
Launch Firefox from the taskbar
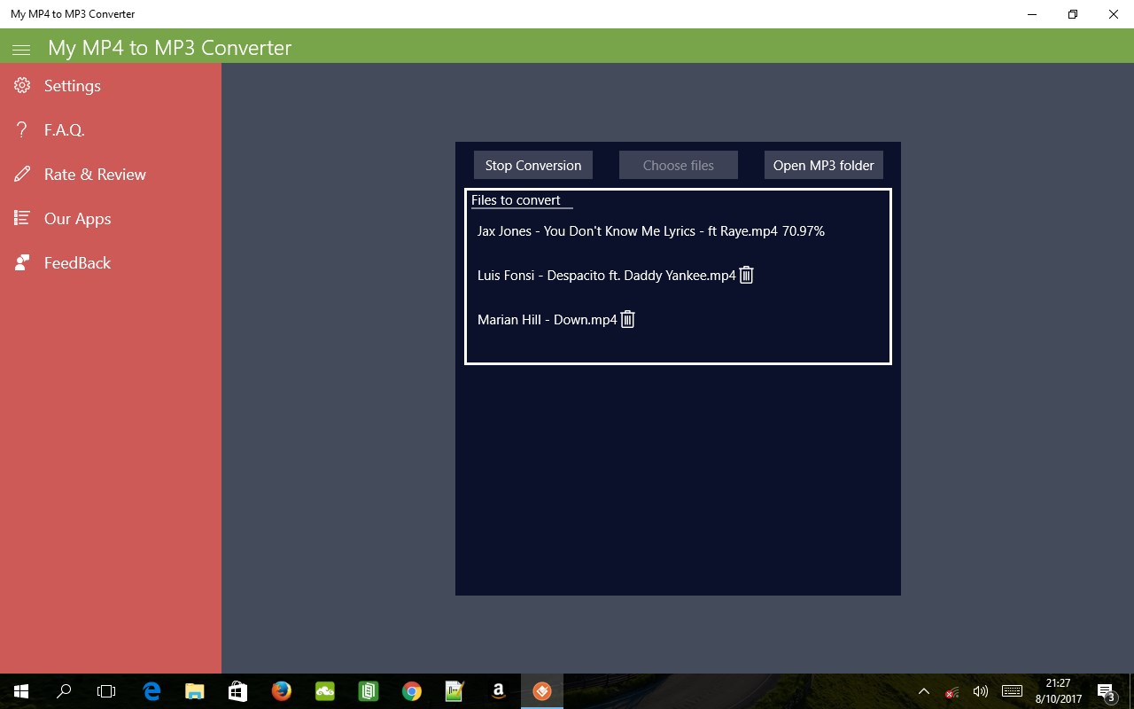point(282,691)
